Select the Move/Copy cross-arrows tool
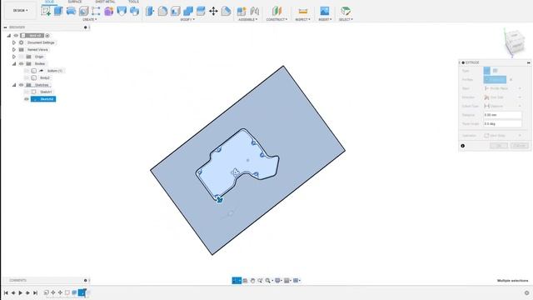 click(x=213, y=11)
